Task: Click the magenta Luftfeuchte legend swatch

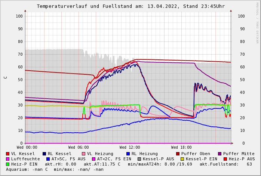Action: point(8,159)
